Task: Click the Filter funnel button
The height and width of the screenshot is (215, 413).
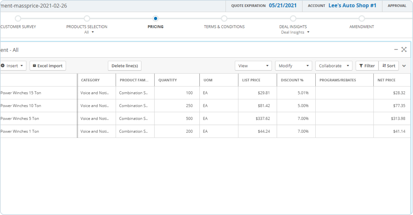Action: click(367, 66)
